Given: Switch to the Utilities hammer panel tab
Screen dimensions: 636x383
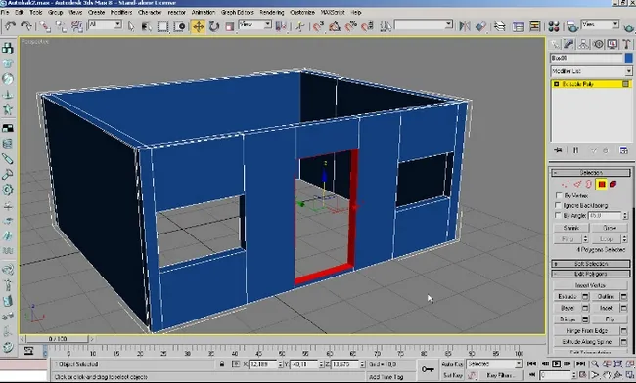Looking at the screenshot, I should (627, 44).
